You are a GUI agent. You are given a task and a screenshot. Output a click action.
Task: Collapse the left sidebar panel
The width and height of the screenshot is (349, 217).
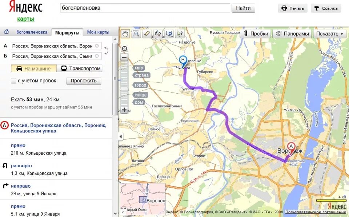pos(120,136)
